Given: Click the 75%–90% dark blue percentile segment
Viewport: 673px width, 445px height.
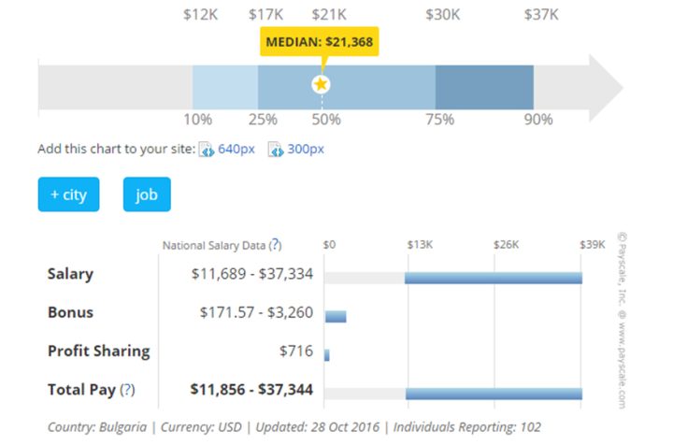Looking at the screenshot, I should (484, 88).
